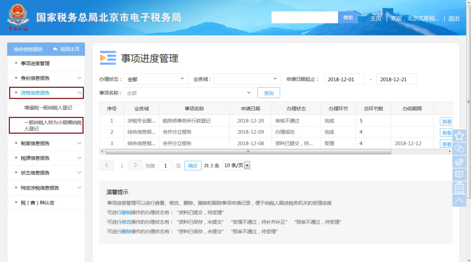Collapse 资格信息报告 menu section

[x=46, y=93]
